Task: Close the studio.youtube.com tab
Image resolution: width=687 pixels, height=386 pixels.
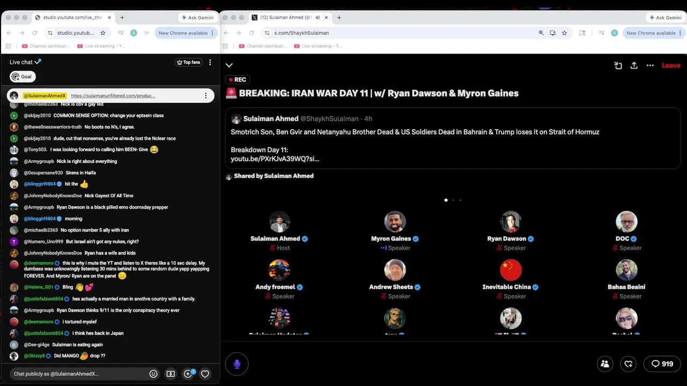Action: [109, 18]
